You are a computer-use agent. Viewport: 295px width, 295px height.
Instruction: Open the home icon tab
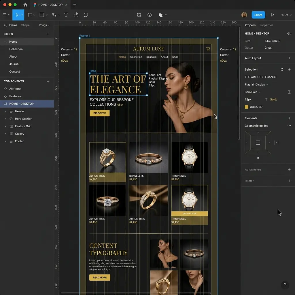[25, 5]
